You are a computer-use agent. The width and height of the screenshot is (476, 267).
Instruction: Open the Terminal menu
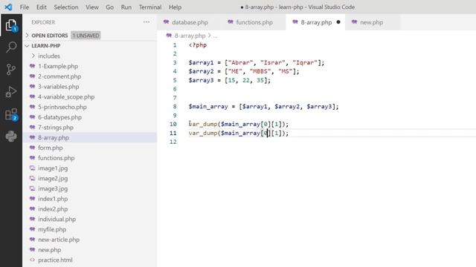click(150, 7)
